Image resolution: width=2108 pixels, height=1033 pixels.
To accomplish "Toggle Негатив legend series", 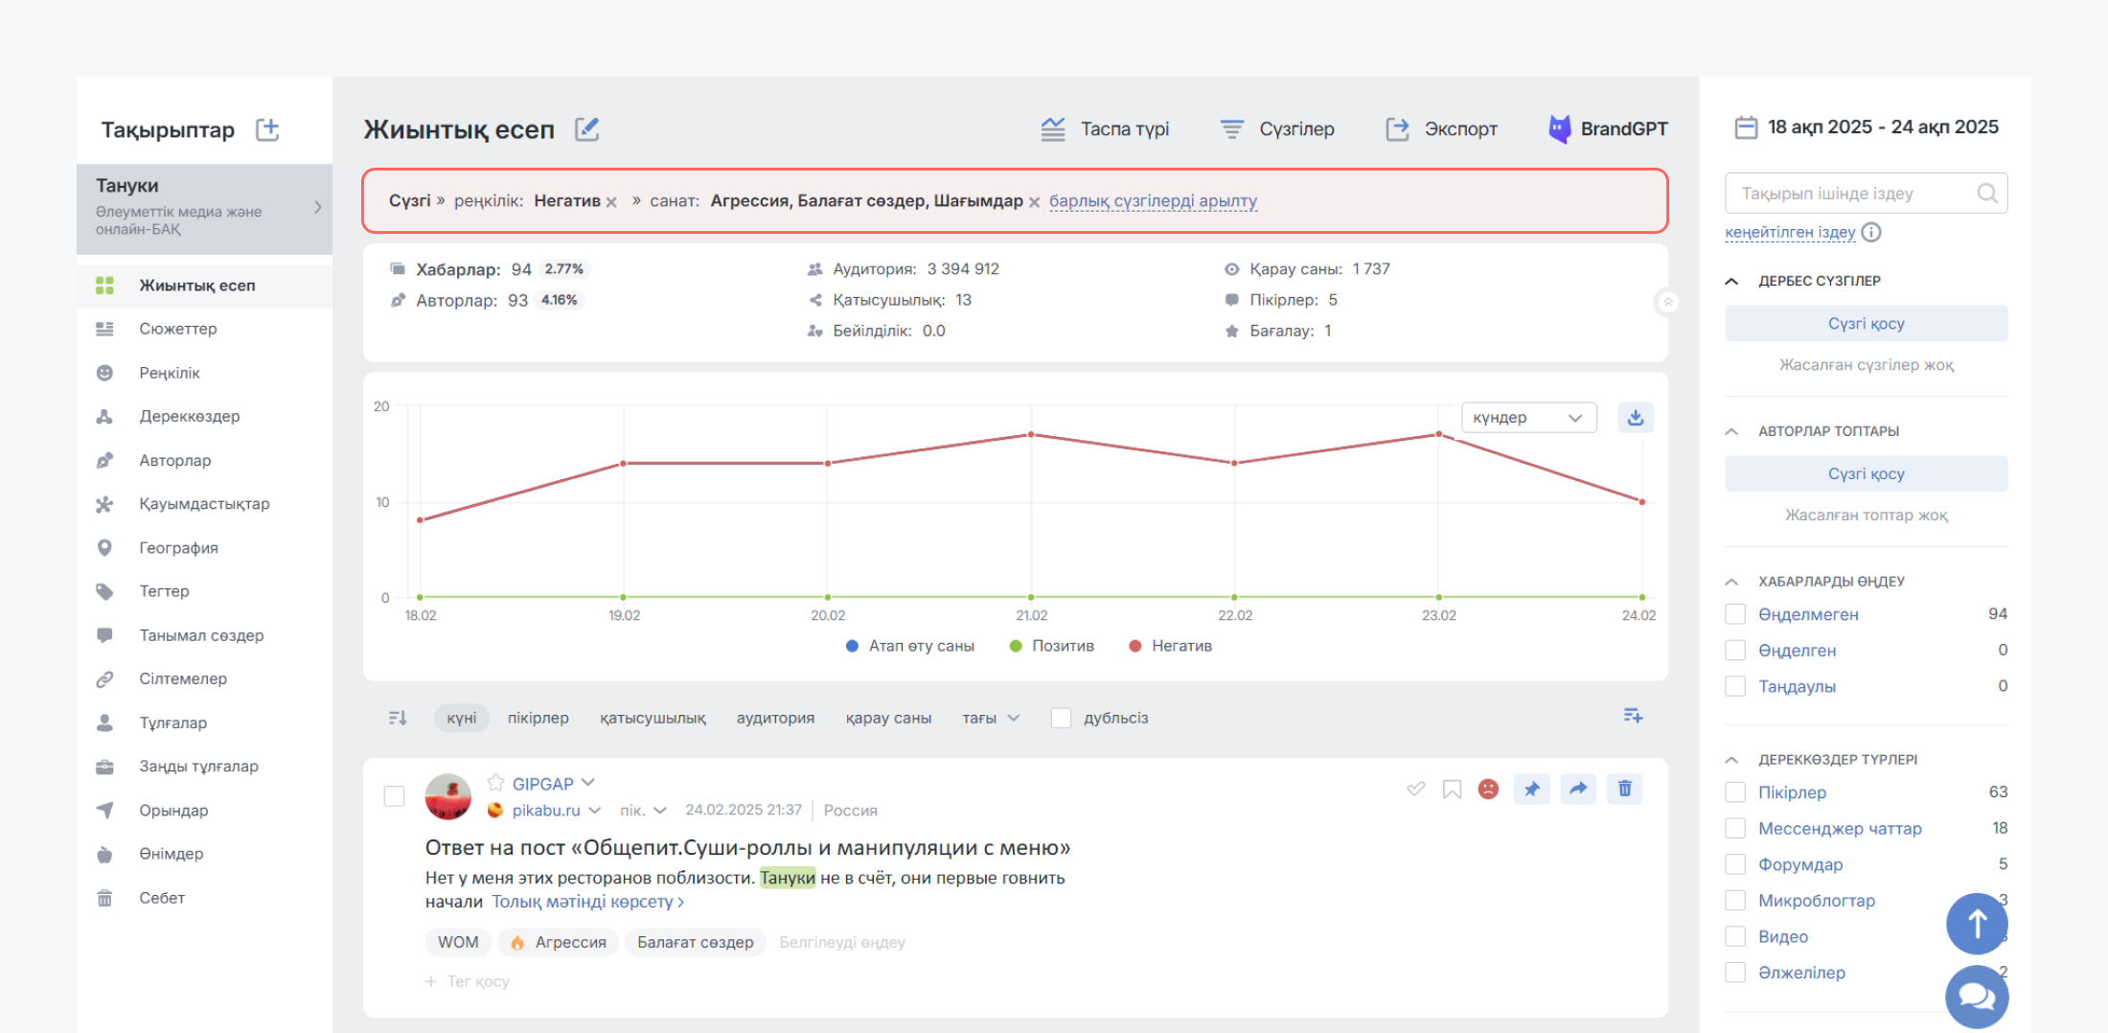I will click(1170, 646).
